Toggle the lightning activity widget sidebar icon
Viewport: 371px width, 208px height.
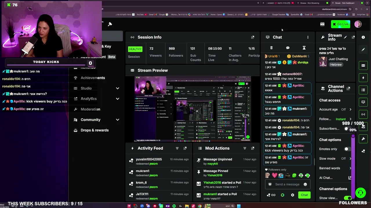tap(363, 78)
